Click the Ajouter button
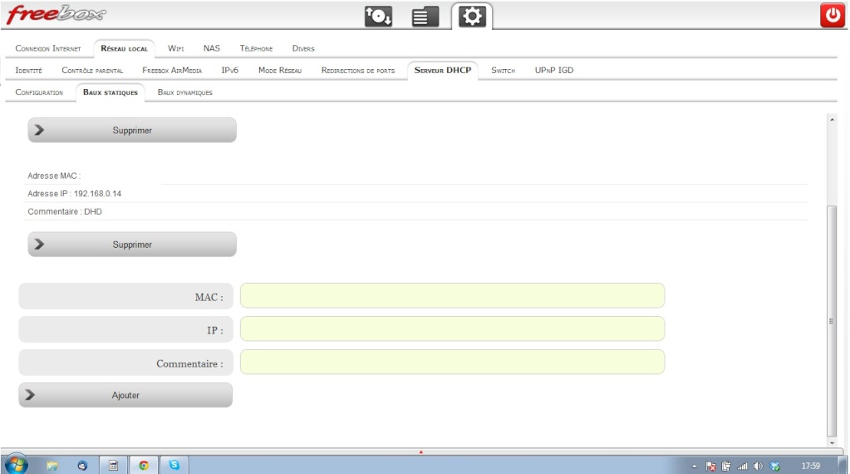The width and height of the screenshot is (850, 474). pyautogui.click(x=125, y=395)
